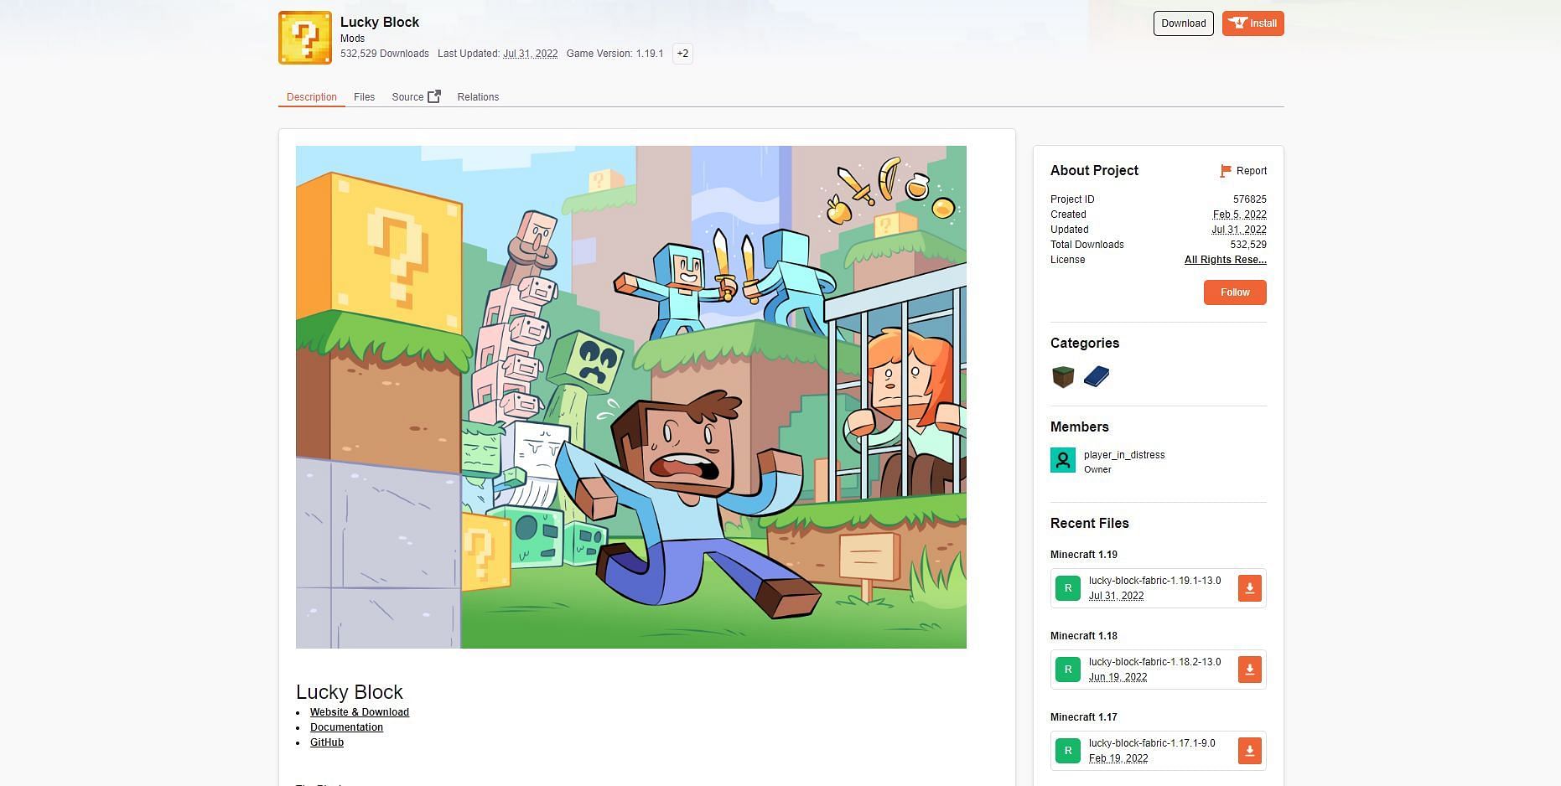Image resolution: width=1561 pixels, height=786 pixels.
Task: Click the orange Install button
Action: coord(1252,23)
